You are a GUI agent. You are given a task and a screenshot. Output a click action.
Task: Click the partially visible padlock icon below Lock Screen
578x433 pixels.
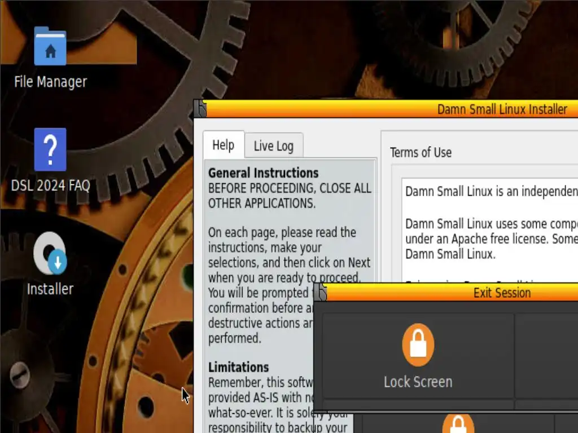click(458, 424)
